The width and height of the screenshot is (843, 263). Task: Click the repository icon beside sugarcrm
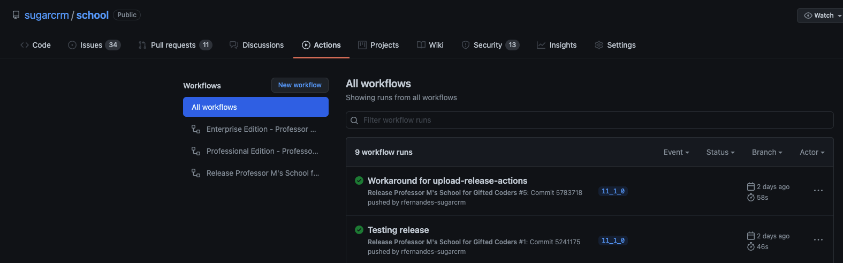point(16,15)
